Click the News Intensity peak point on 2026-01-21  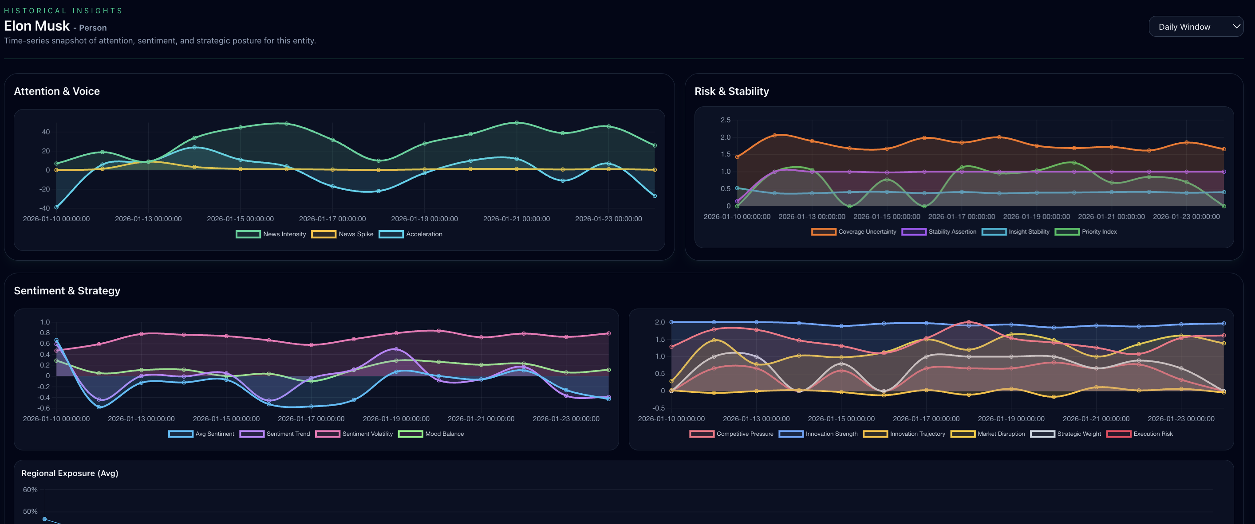tap(517, 123)
